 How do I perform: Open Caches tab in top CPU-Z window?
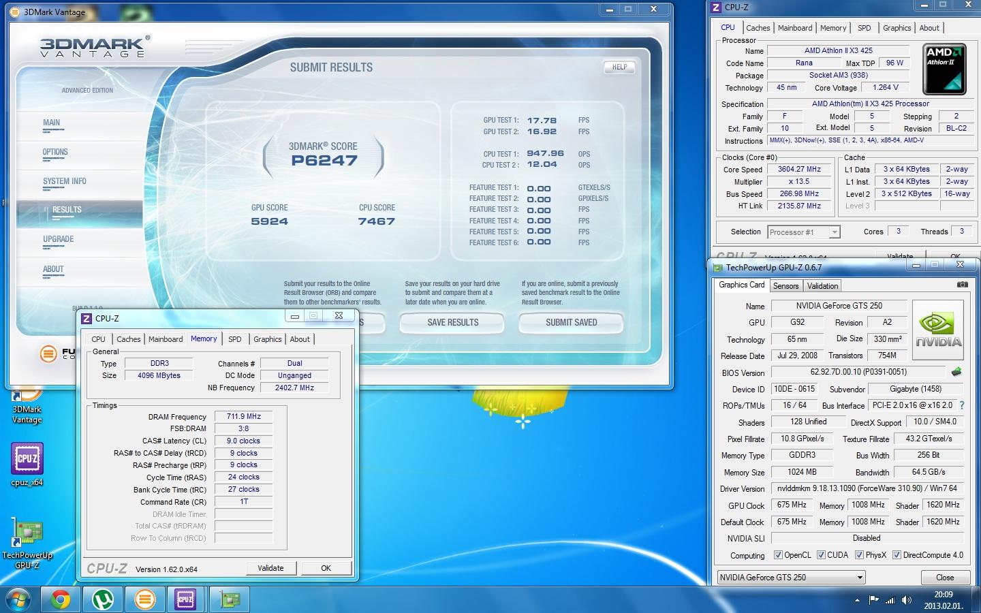click(x=758, y=28)
